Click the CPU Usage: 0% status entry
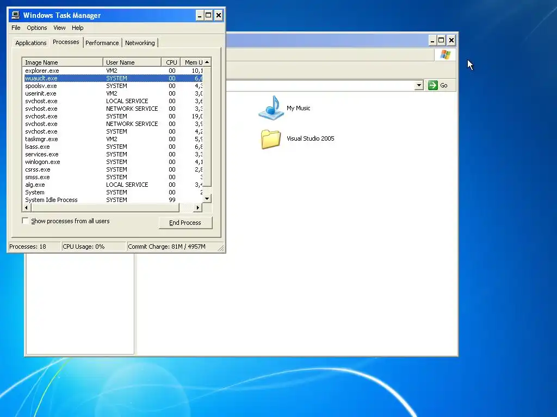The width and height of the screenshot is (557, 417). tap(94, 247)
